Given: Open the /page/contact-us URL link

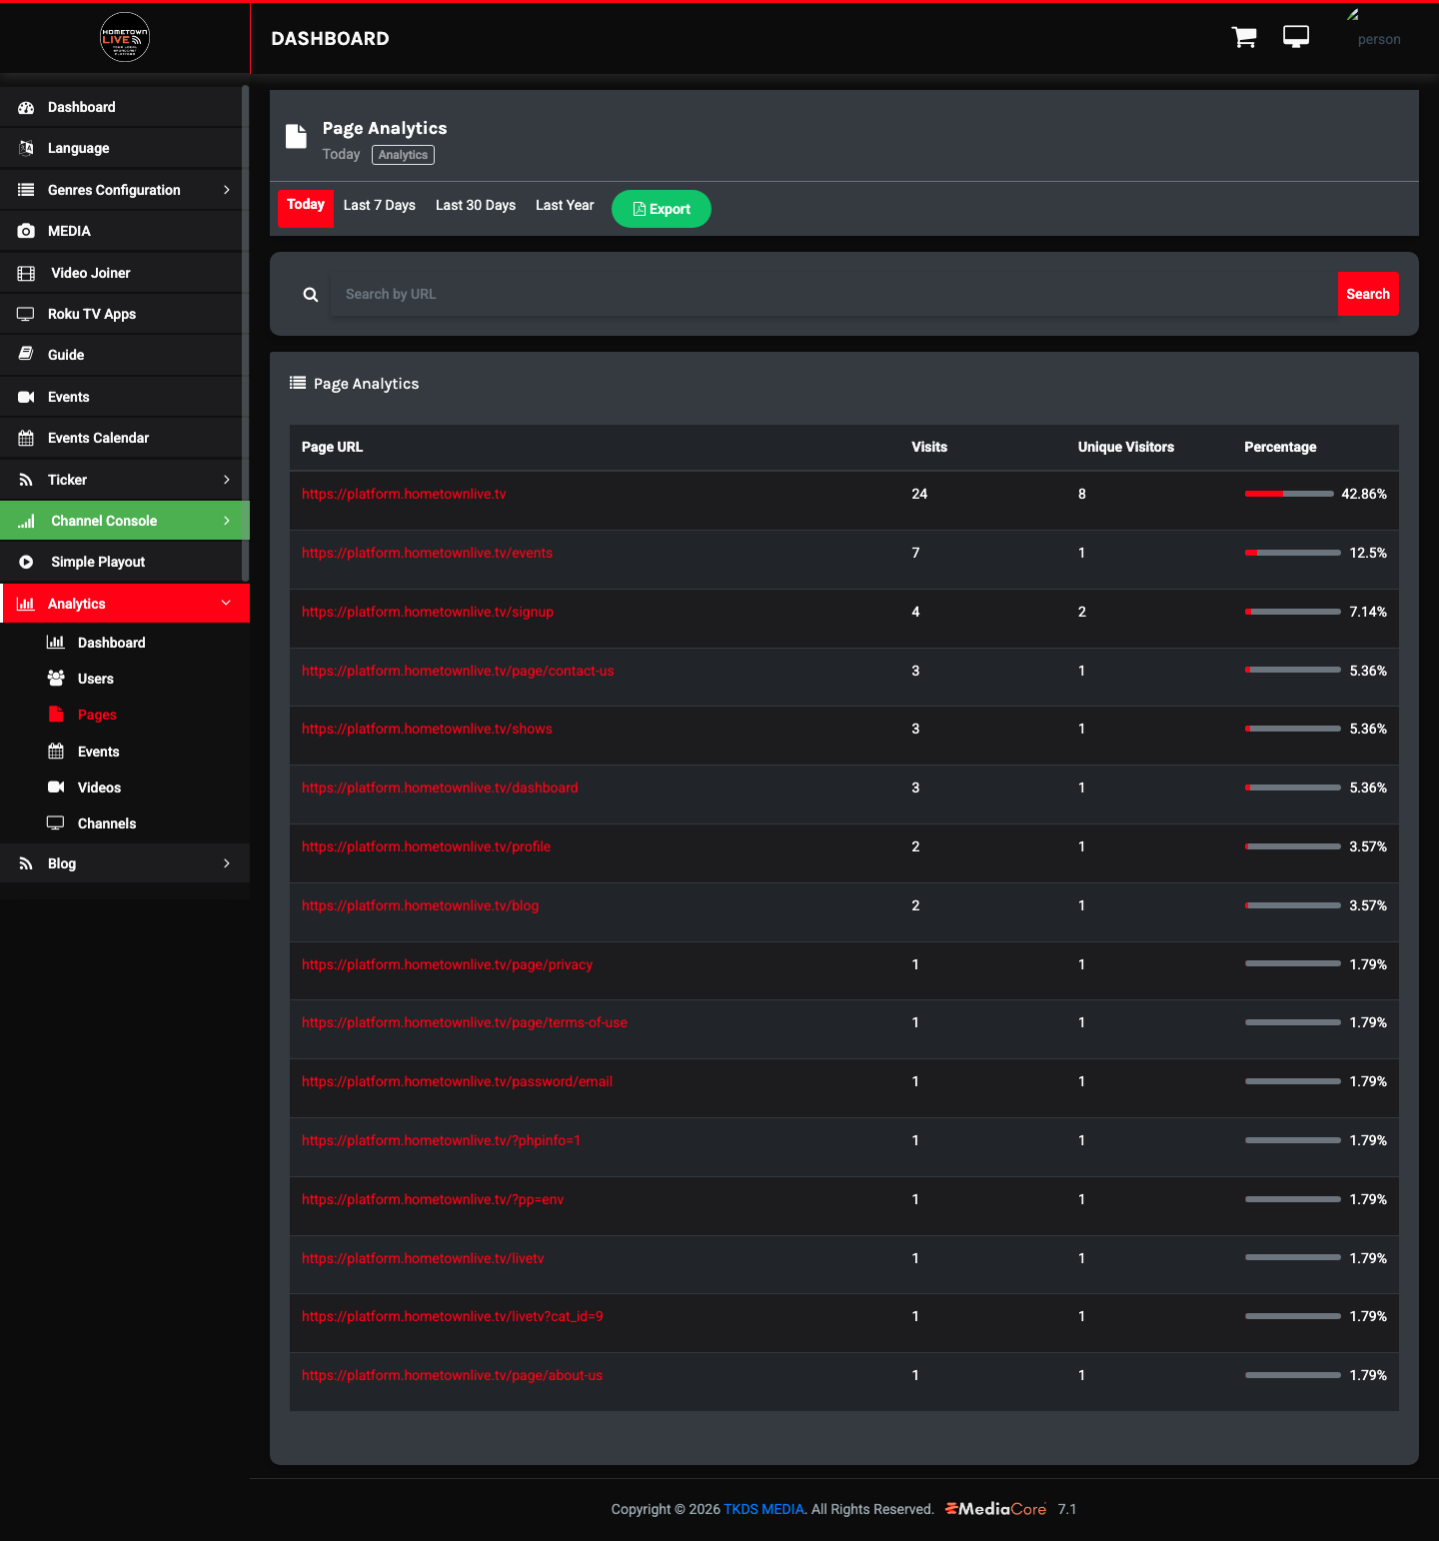Looking at the screenshot, I should coord(458,671).
